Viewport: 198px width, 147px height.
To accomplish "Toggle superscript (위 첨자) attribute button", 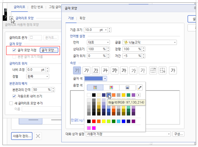I will click(x=153, y=70).
